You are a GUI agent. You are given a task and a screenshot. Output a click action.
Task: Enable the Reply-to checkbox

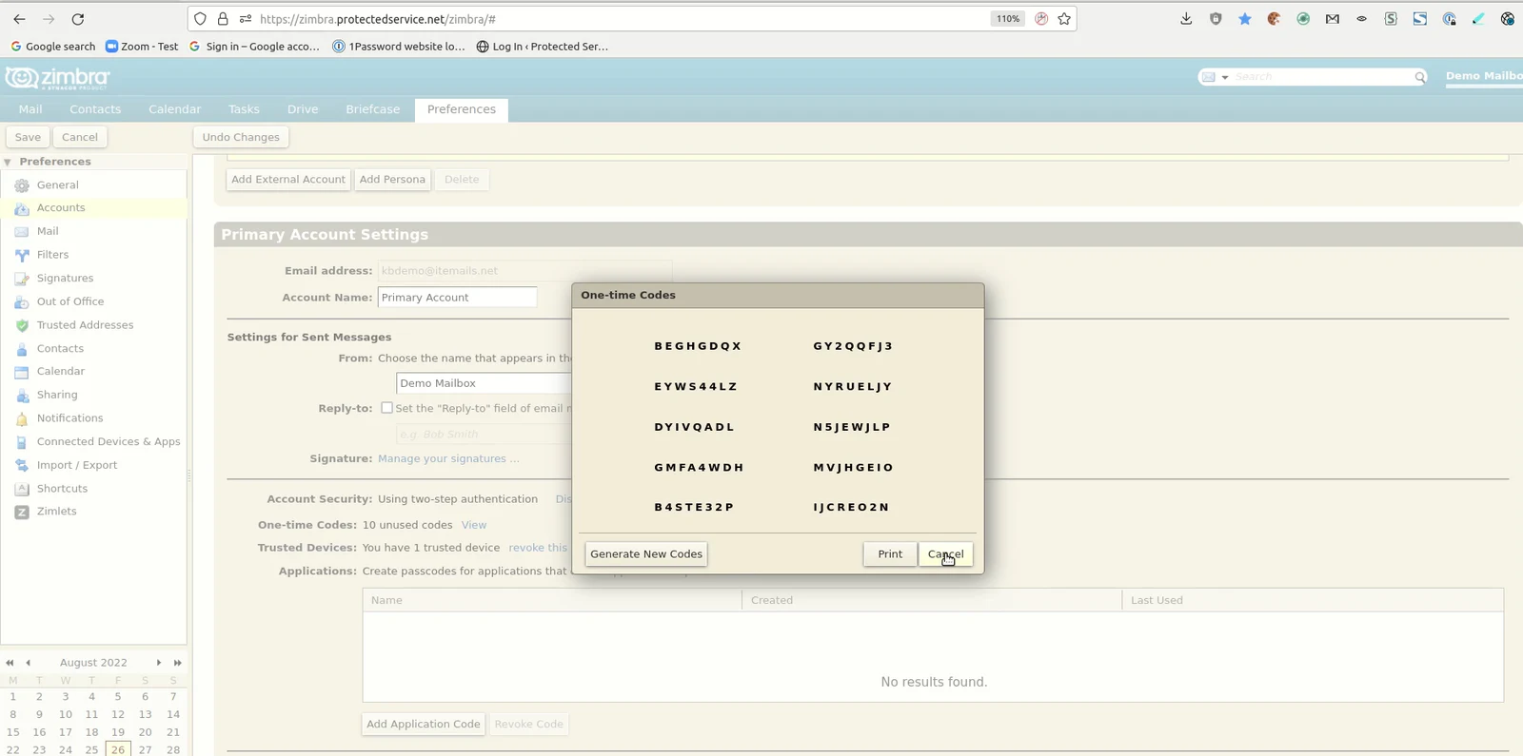(386, 408)
